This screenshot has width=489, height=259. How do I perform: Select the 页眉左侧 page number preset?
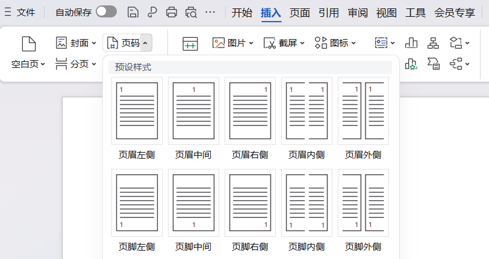(x=137, y=111)
